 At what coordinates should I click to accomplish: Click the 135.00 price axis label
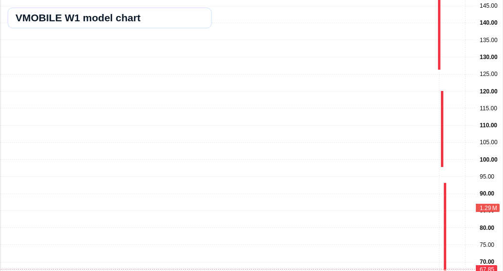coord(488,40)
